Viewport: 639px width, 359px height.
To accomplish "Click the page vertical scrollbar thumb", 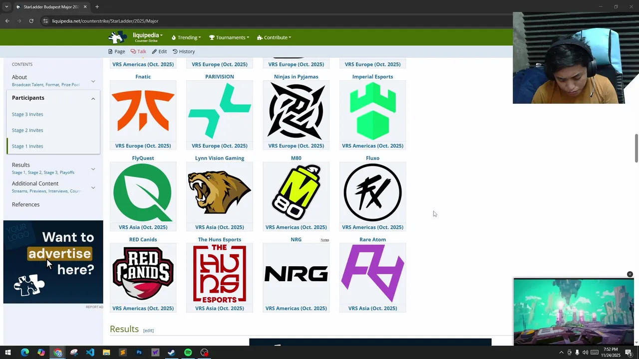I will click(x=637, y=148).
